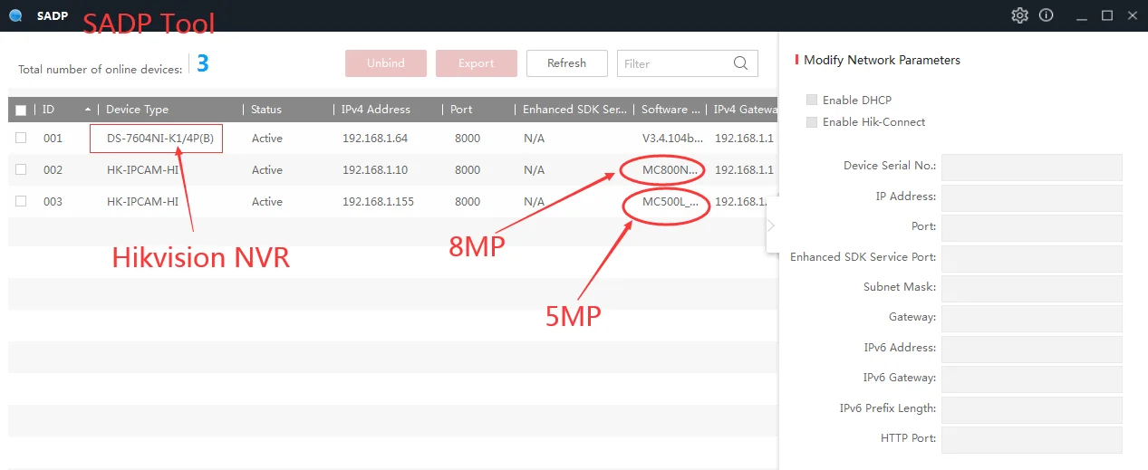
Task: Check the box for device 003
Action: click(21, 201)
